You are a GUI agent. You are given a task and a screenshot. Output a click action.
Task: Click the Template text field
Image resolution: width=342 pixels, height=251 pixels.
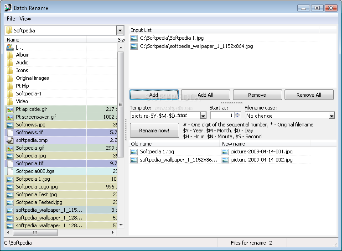coord(165,115)
